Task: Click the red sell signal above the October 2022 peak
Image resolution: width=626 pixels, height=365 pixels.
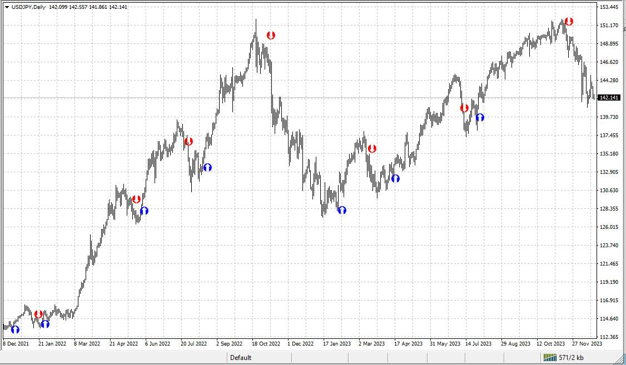Action: pos(271,34)
